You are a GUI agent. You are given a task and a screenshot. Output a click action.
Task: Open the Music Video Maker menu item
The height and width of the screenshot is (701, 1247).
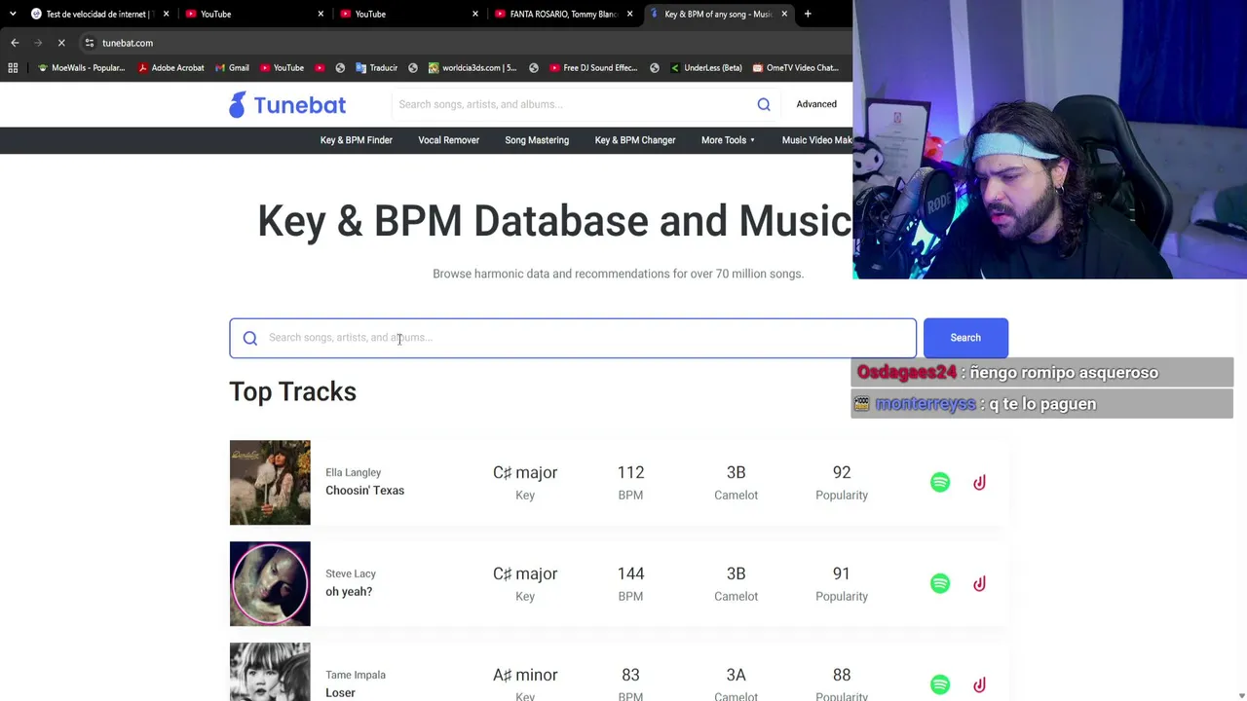point(816,140)
